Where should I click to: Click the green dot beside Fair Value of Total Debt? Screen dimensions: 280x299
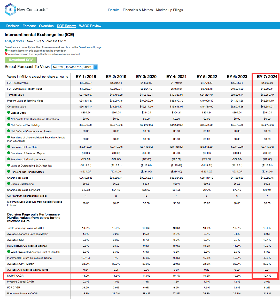(x=9, y=147)
